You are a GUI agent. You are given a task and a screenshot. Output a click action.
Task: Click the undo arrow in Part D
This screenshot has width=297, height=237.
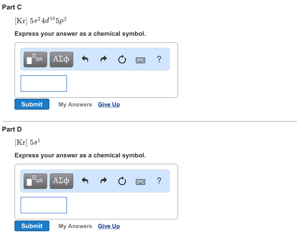point(85,181)
